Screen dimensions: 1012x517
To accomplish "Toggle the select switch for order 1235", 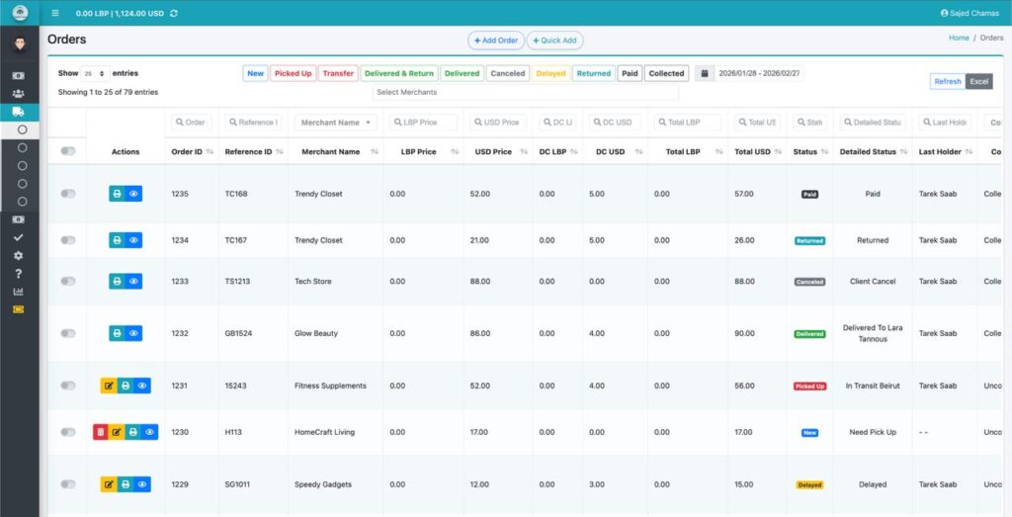I will [67, 194].
